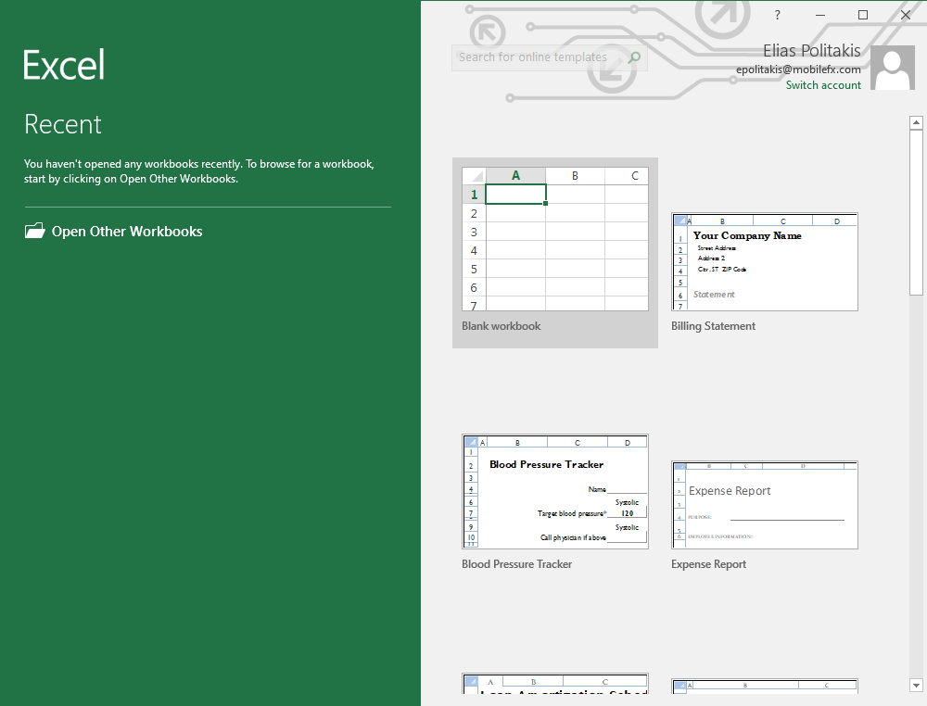This screenshot has height=706, width=927.
Task: Open the Help question mark icon
Action: click(x=778, y=16)
